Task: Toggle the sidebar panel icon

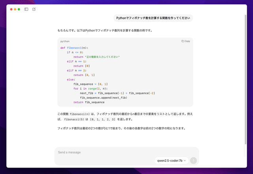Action: 26,9
